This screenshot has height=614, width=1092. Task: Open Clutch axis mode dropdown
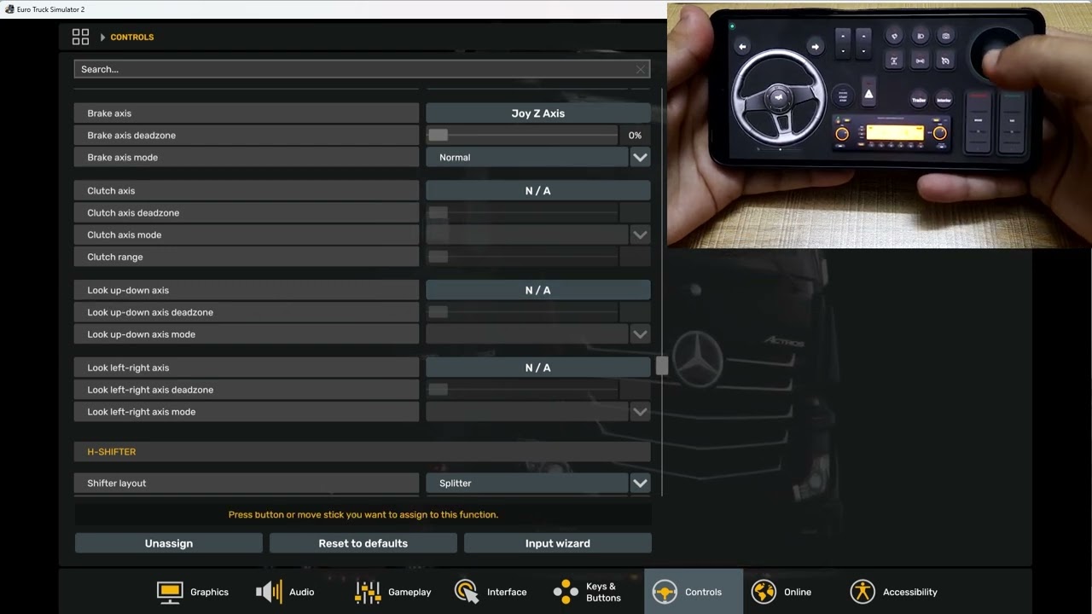[640, 235]
